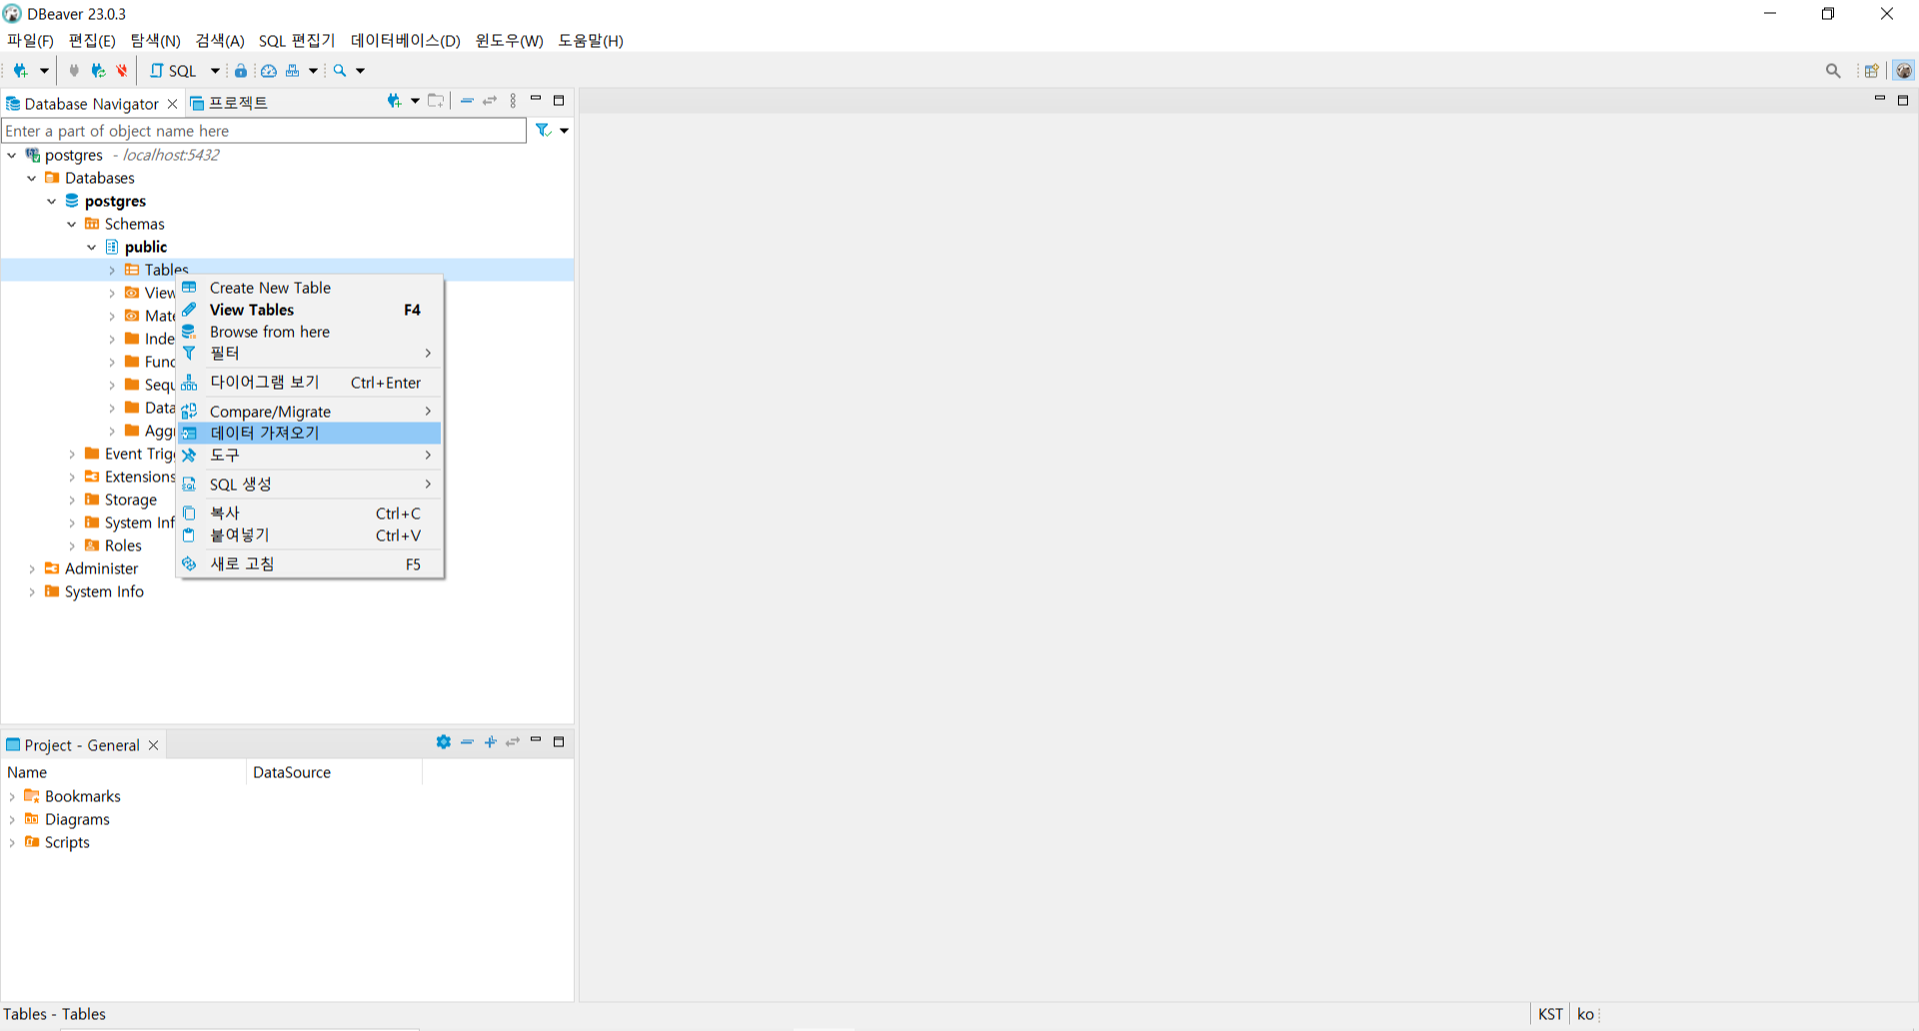Click the new connection plug icon in Database Navigator toolbar

click(x=395, y=101)
